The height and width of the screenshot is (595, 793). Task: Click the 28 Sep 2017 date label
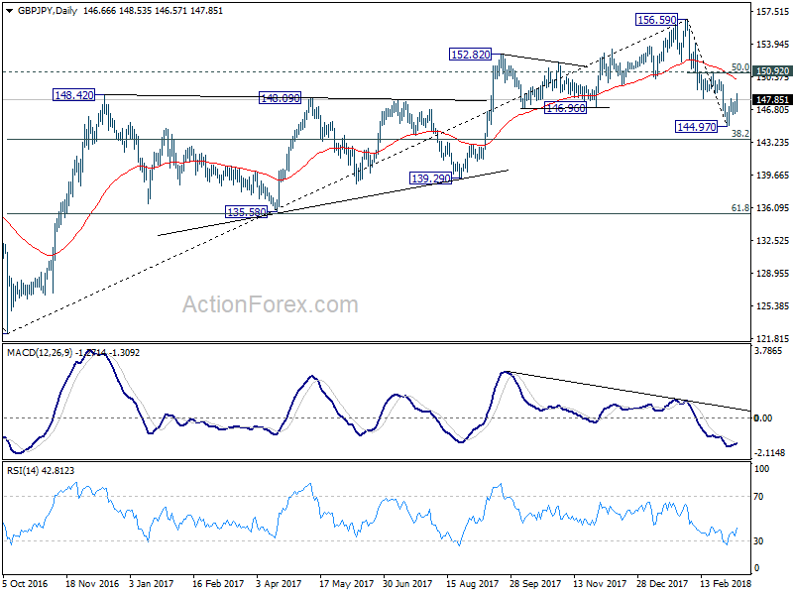coord(535,583)
